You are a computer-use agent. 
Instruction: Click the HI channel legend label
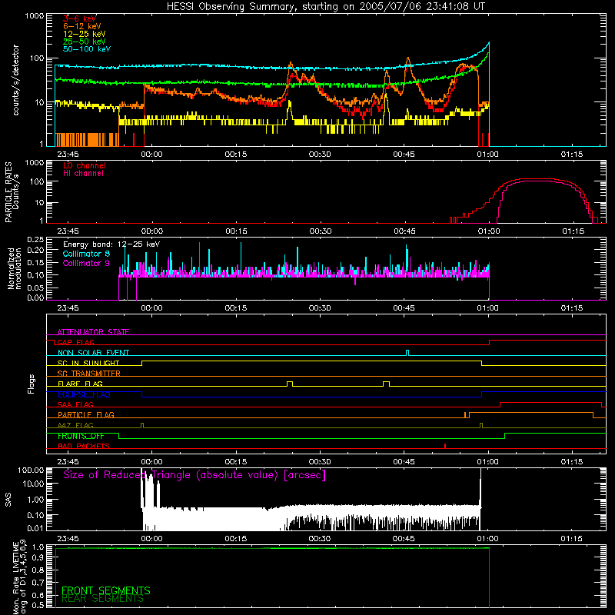83,174
